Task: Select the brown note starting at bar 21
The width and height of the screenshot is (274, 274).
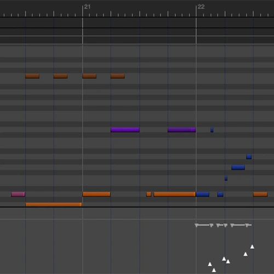Action: pyautogui.click(x=89, y=76)
